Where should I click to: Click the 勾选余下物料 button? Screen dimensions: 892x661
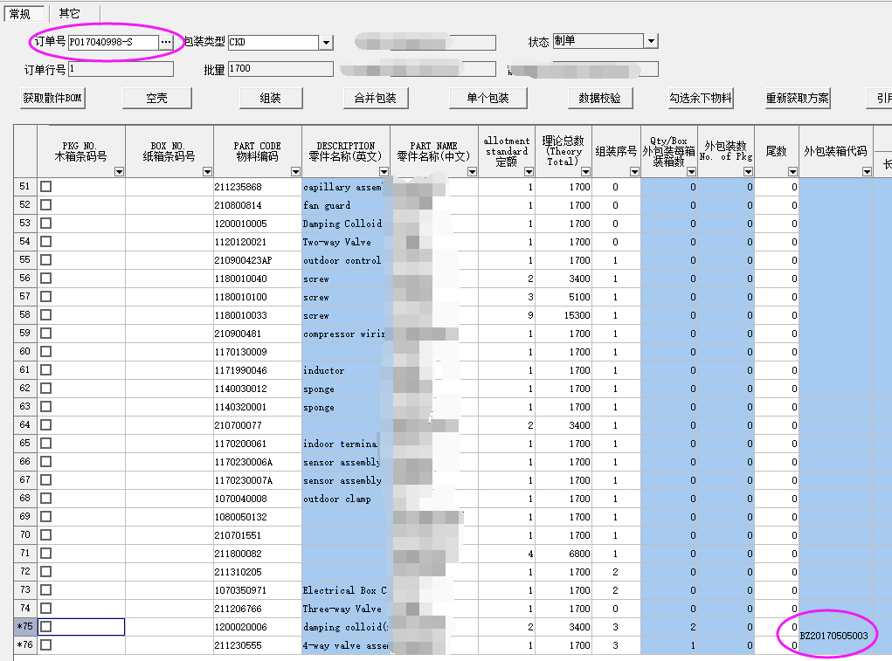701,98
